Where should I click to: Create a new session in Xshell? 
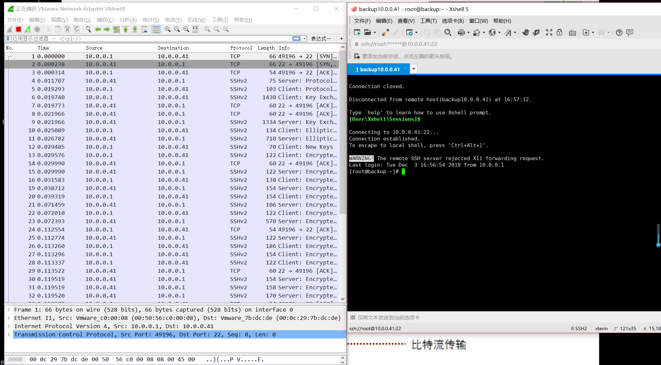click(357, 32)
